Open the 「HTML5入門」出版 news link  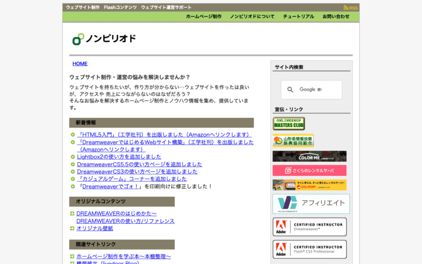pyautogui.click(x=164, y=135)
